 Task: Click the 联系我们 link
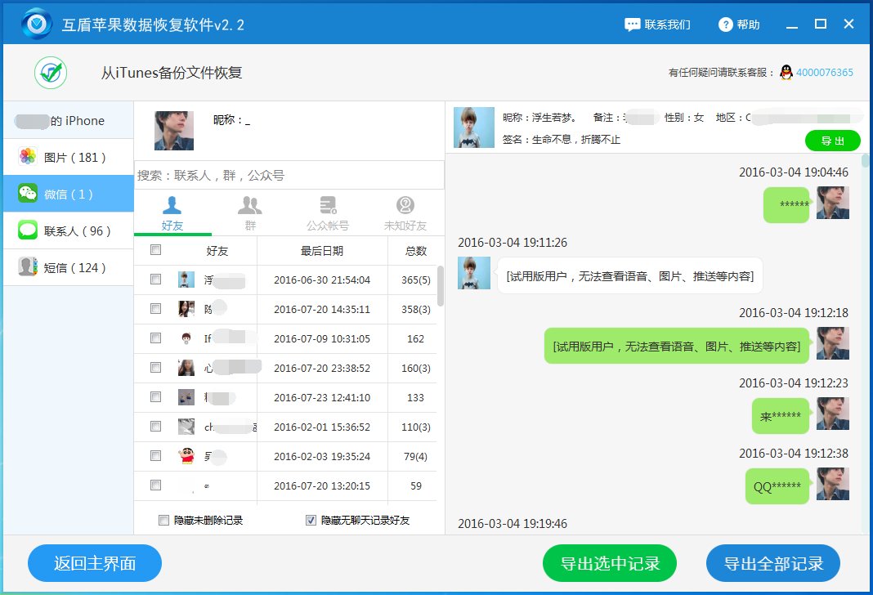(x=668, y=25)
